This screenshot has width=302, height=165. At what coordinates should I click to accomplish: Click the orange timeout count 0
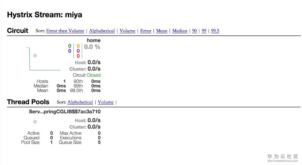click(x=78, y=46)
